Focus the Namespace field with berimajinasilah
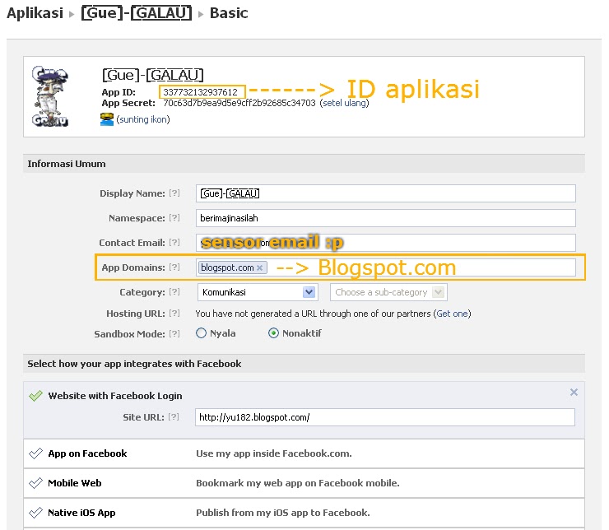The height and width of the screenshot is (530, 609). pos(386,218)
